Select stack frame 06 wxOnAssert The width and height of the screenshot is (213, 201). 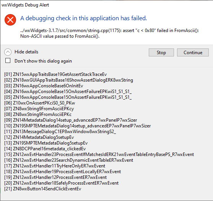[39, 103]
